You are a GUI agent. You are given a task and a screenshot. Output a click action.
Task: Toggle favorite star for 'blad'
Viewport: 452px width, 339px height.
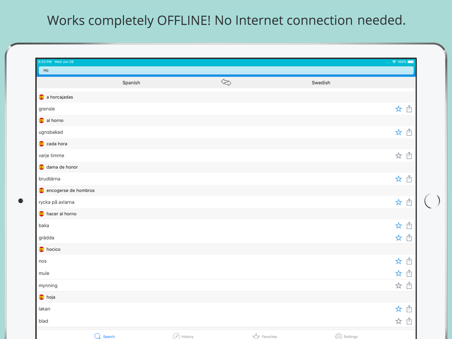pos(398,321)
